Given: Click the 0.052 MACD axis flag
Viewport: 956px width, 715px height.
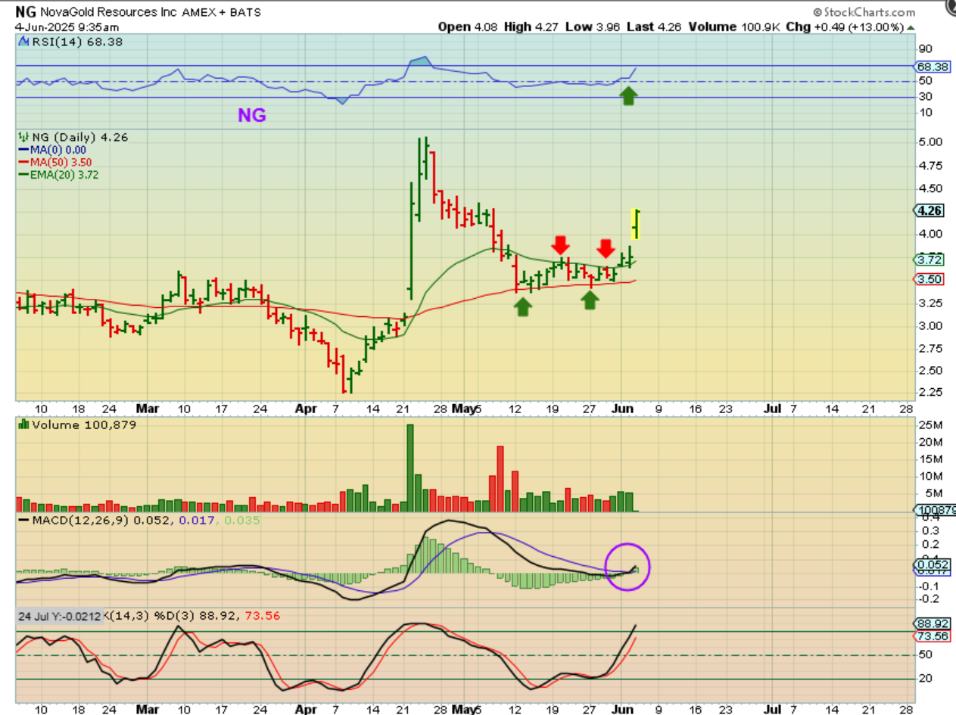Looking at the screenshot, I should tap(933, 564).
